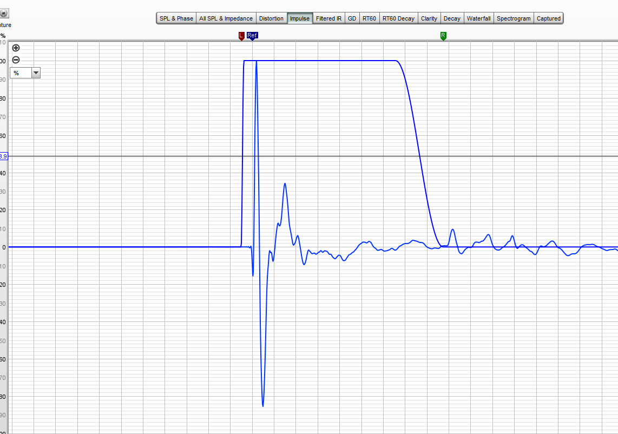Show the RT60 Decay tab
618x434 pixels.
398,18
